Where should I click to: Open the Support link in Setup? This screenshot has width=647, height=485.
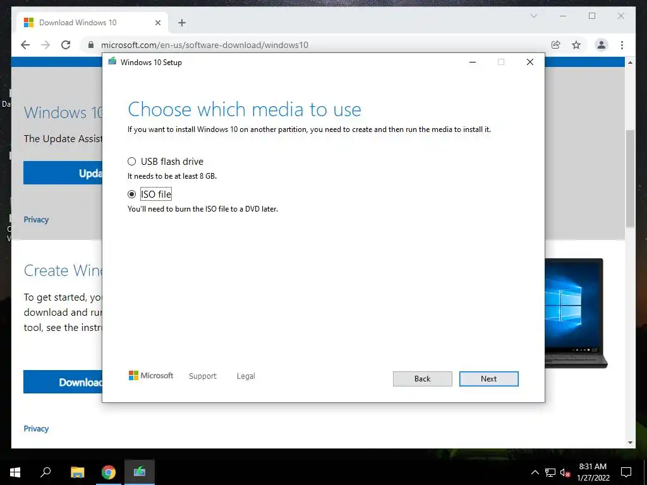click(203, 376)
